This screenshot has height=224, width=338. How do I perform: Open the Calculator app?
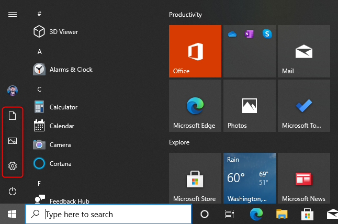[x=63, y=107]
